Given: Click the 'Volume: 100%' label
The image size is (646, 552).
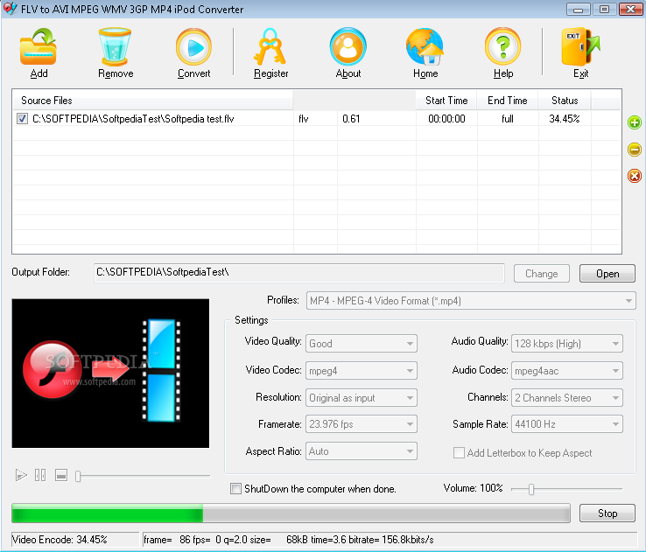Looking at the screenshot, I should pyautogui.click(x=473, y=488).
